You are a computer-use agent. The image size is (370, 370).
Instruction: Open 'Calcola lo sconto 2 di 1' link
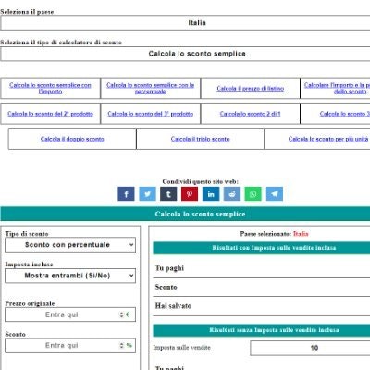coord(251,114)
